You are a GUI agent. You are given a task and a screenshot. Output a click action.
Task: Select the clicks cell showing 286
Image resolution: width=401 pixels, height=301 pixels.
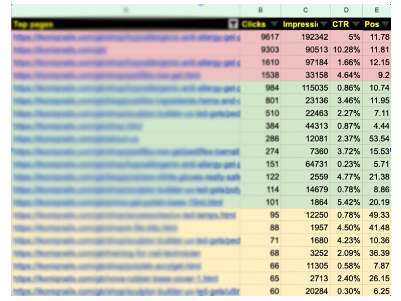pyautogui.click(x=260, y=139)
